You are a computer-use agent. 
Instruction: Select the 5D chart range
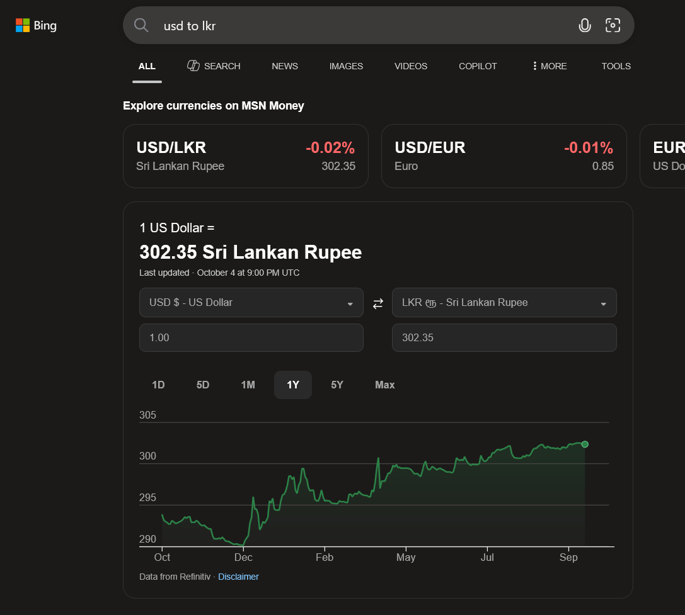tap(203, 385)
